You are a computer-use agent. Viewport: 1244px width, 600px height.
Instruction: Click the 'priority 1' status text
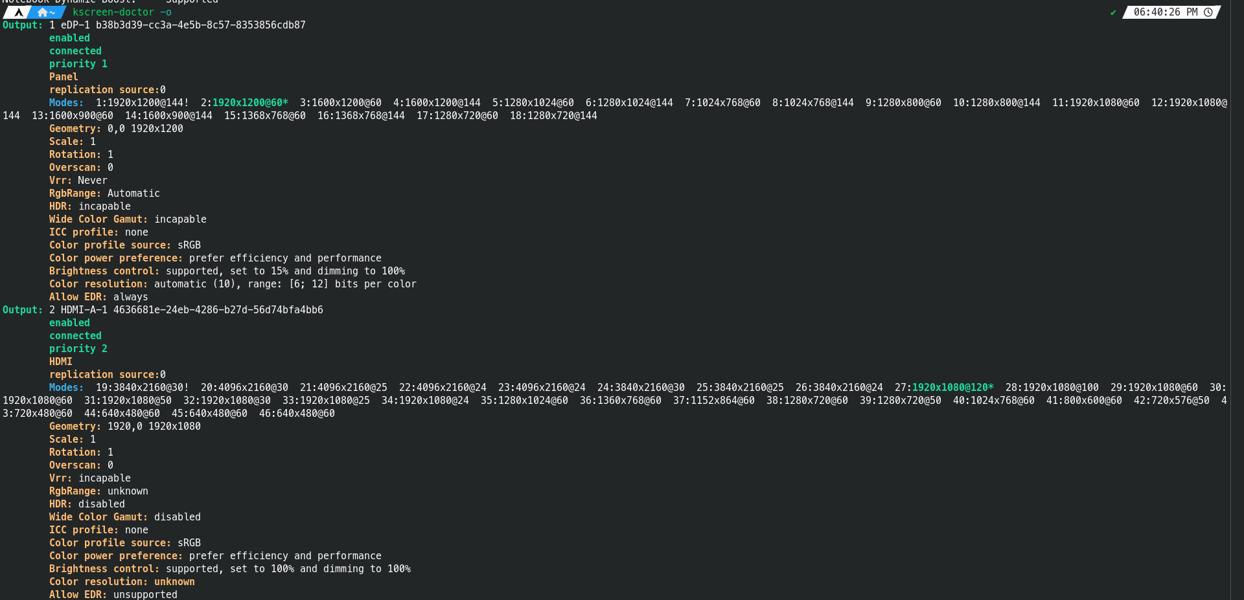pyautogui.click(x=78, y=64)
